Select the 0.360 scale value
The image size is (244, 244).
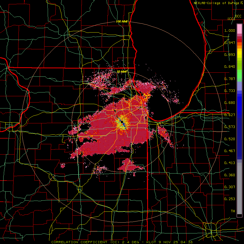pyautogui.click(x=230, y=175)
